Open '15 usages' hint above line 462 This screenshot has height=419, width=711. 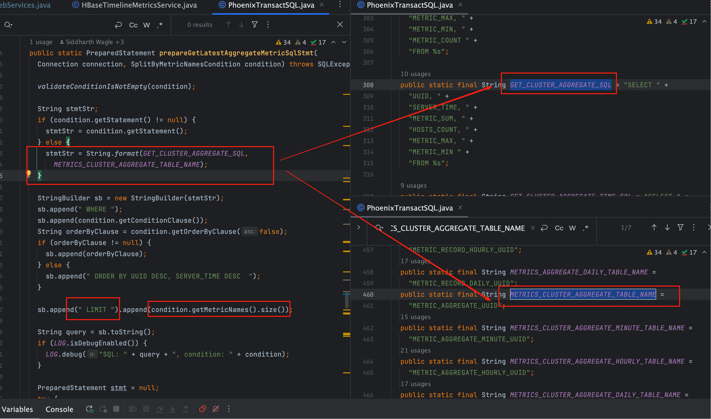pos(416,317)
